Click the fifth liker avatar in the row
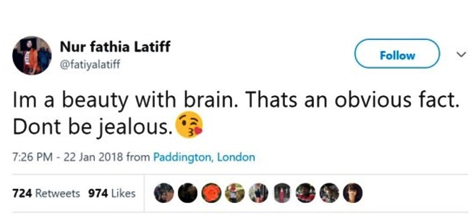Screen dimensions: 473x219 point(259,193)
